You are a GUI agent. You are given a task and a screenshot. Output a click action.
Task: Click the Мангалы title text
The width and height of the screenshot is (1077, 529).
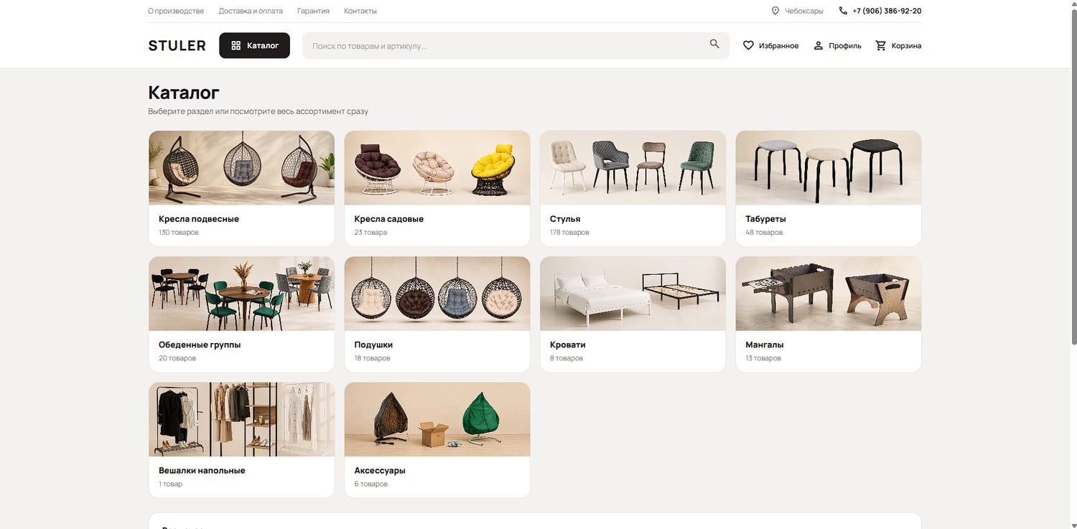765,345
